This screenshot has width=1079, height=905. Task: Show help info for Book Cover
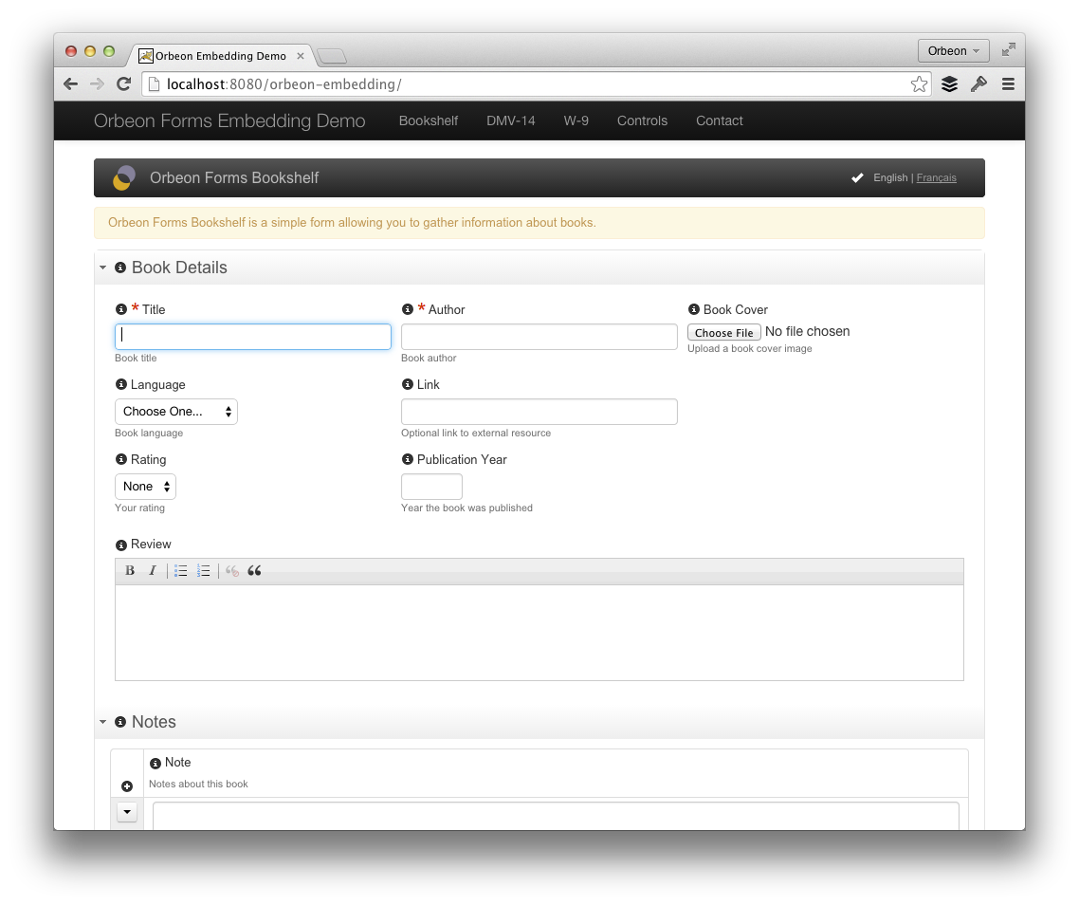click(694, 309)
